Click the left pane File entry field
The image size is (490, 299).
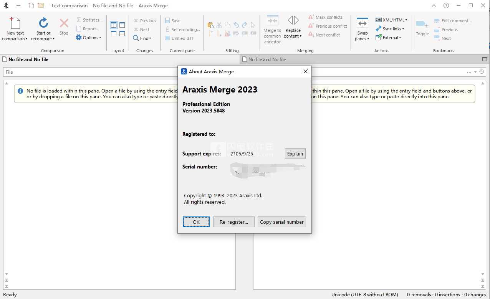pos(91,72)
